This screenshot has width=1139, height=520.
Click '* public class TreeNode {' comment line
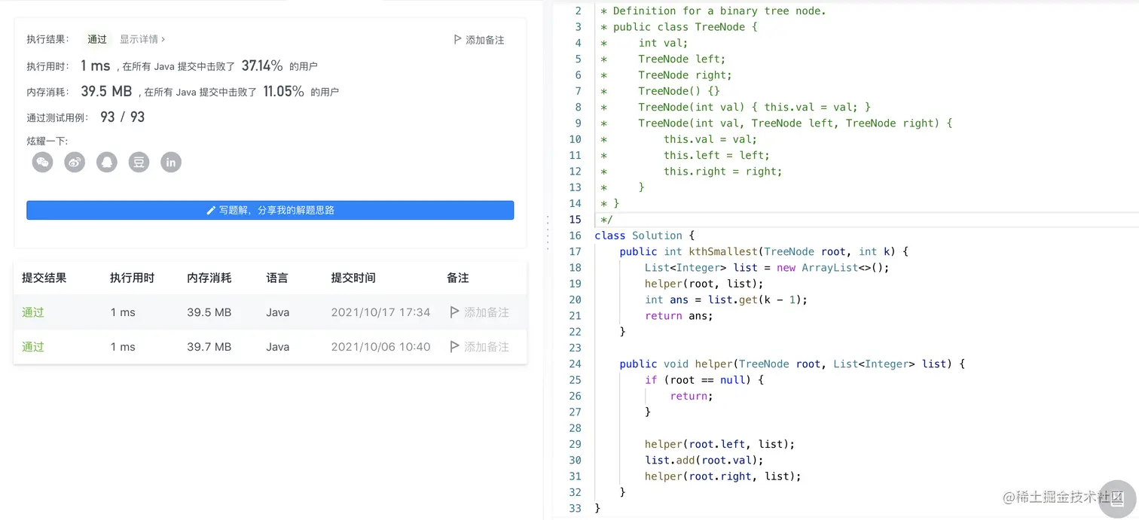(x=679, y=27)
